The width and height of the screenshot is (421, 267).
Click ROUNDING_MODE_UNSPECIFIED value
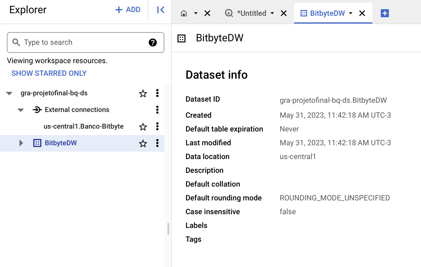pyautogui.click(x=335, y=198)
